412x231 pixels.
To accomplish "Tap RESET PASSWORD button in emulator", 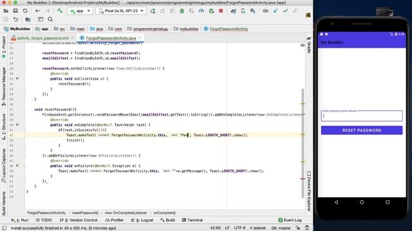I will click(362, 130).
